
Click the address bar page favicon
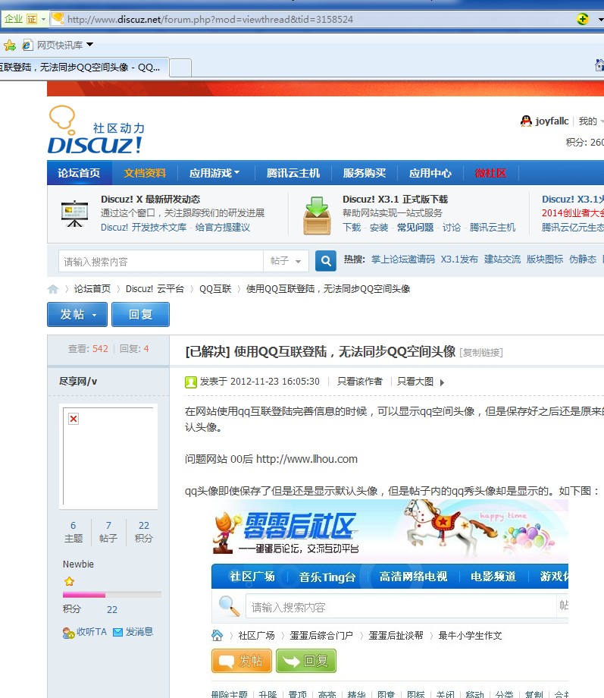(58, 18)
